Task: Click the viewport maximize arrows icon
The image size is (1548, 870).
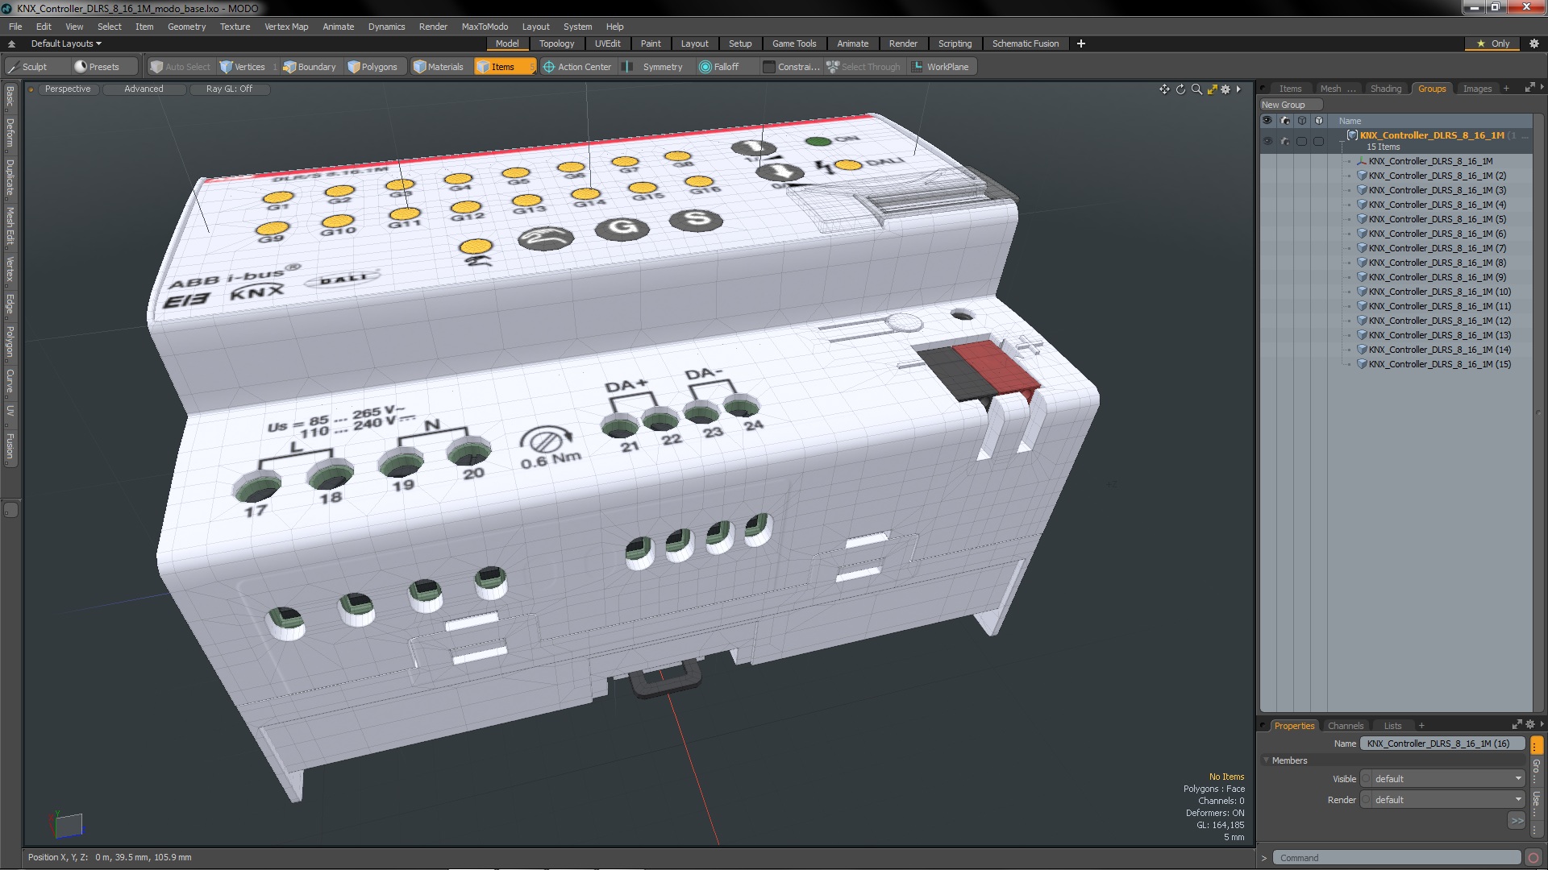Action: 1212,89
